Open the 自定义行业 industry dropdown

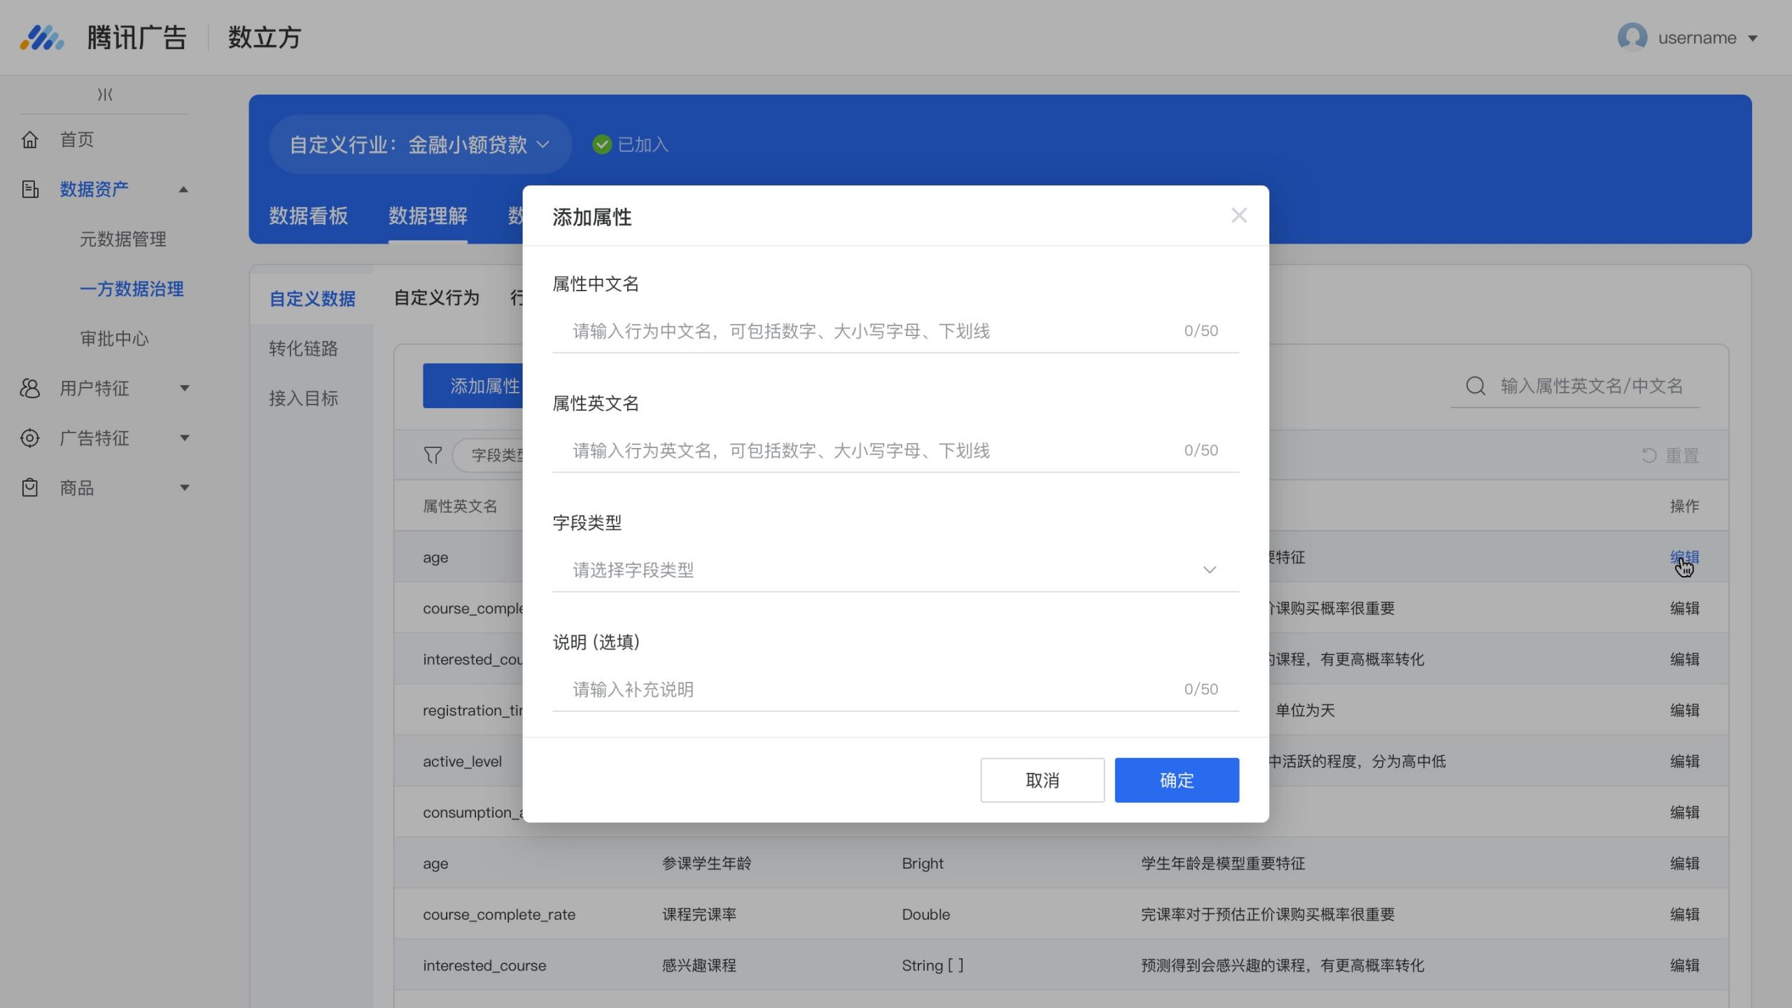point(420,145)
